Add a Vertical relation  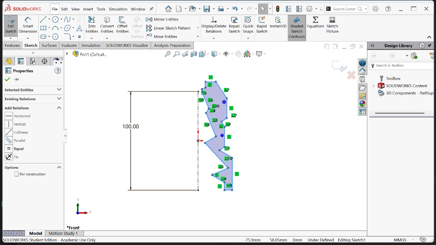pos(15,124)
